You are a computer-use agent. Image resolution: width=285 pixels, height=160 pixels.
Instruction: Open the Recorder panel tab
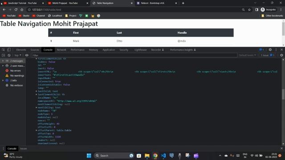tap(157, 50)
